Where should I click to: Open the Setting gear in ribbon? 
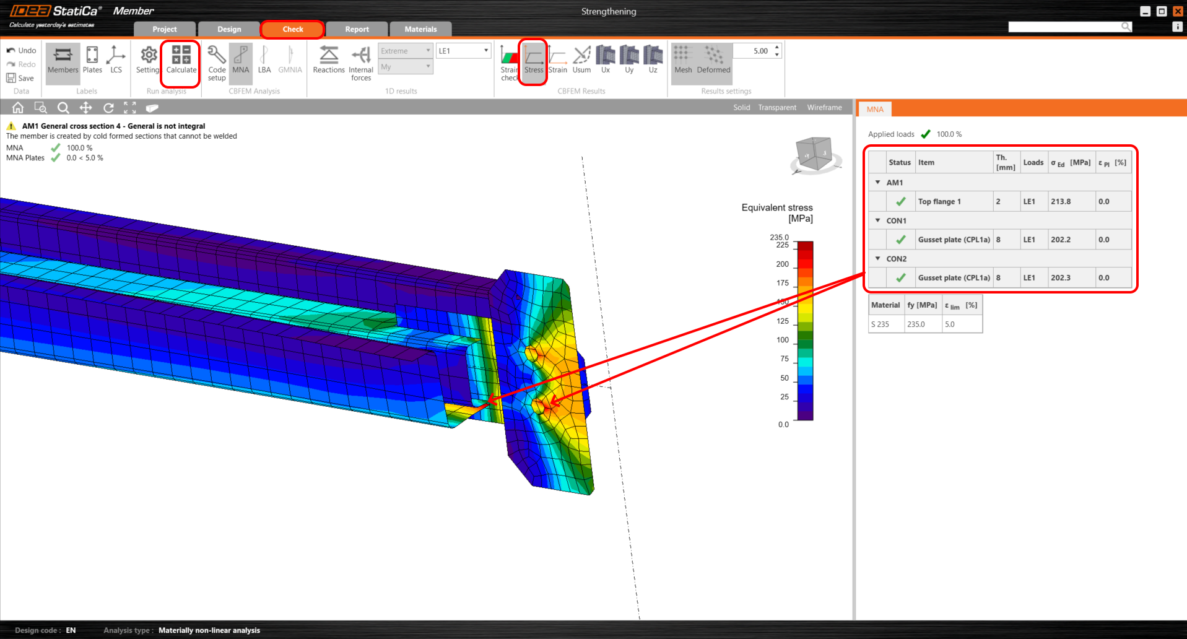[148, 60]
